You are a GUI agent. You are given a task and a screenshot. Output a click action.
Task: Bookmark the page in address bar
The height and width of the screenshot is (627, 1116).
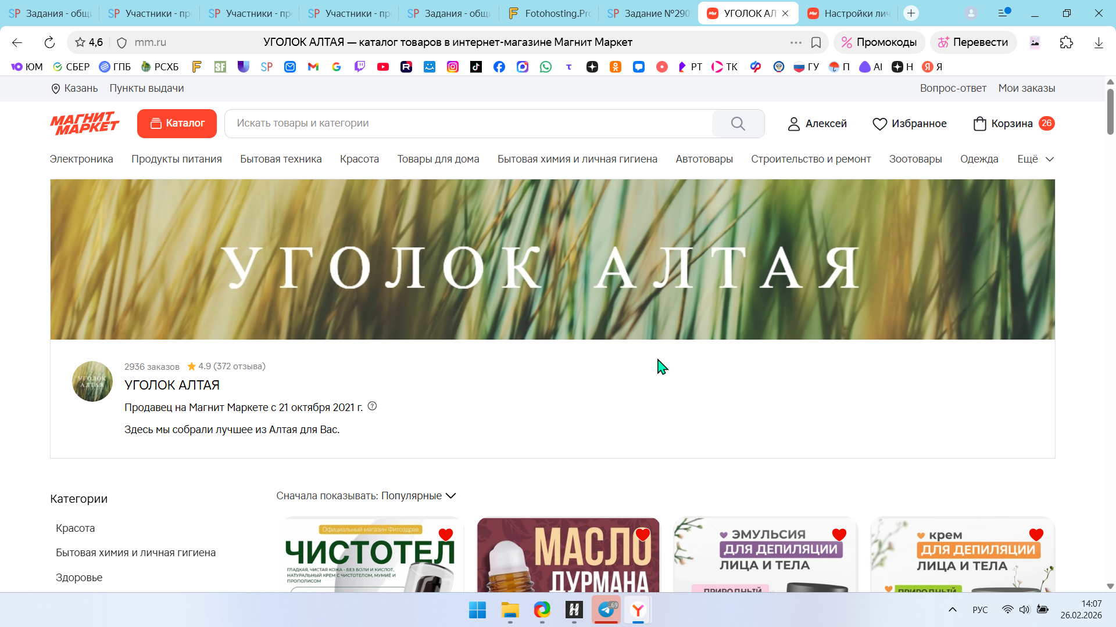(816, 42)
